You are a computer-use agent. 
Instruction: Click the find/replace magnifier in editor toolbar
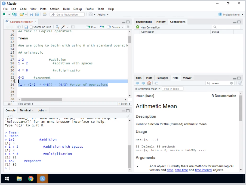[57, 27]
